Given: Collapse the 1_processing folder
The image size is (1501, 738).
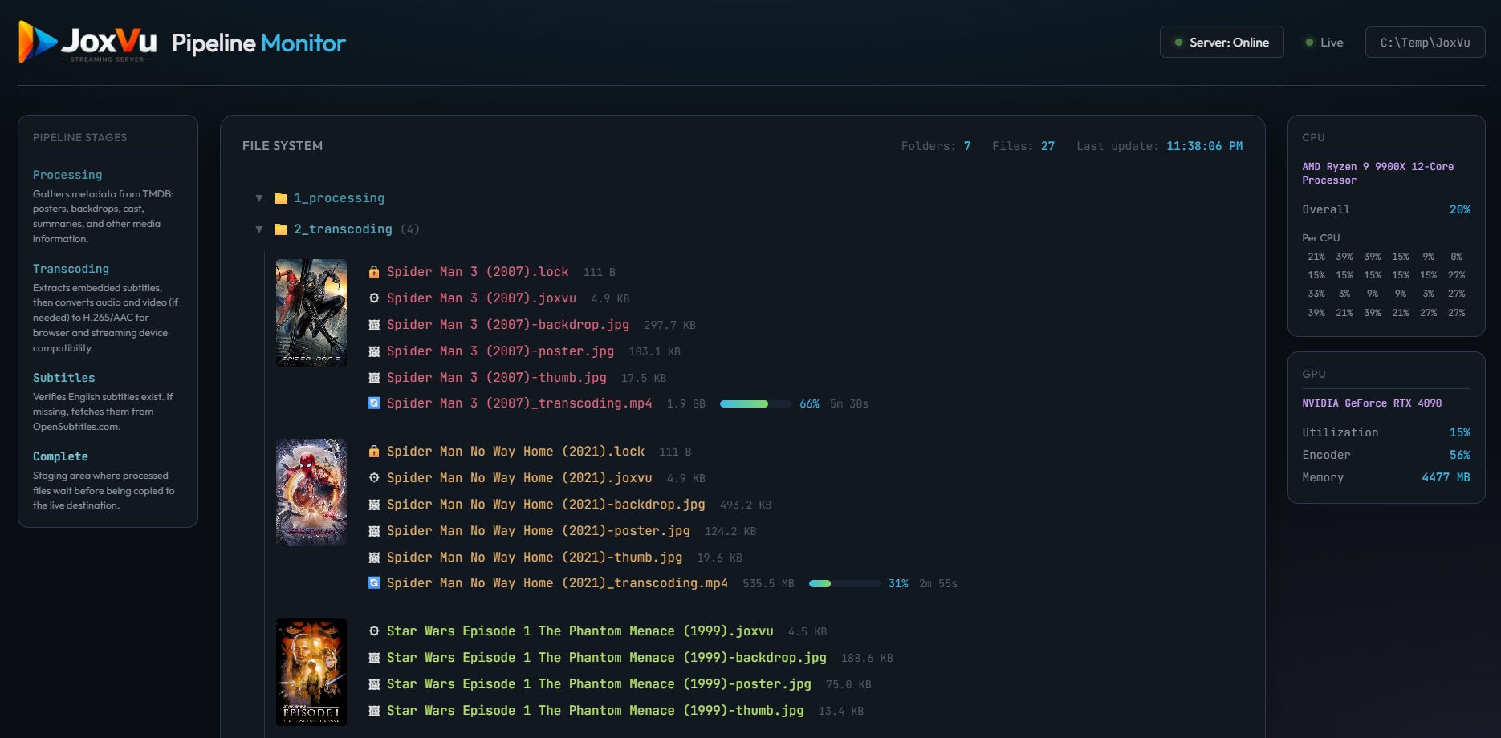Looking at the screenshot, I should click(258, 197).
